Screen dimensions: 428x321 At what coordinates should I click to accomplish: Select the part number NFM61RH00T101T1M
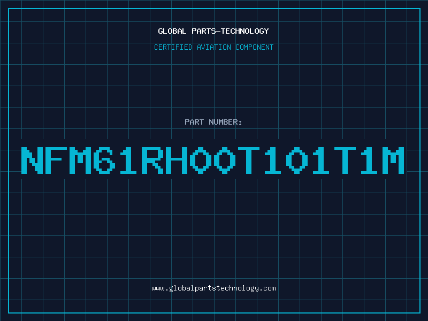(x=212, y=160)
